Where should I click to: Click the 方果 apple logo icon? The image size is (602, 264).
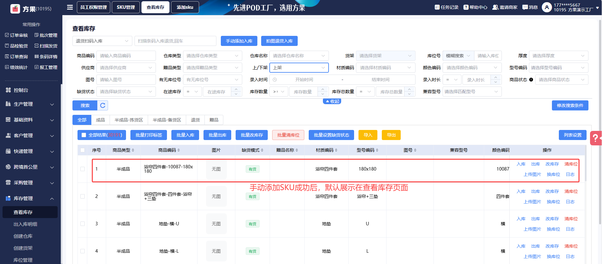tap(15, 8)
